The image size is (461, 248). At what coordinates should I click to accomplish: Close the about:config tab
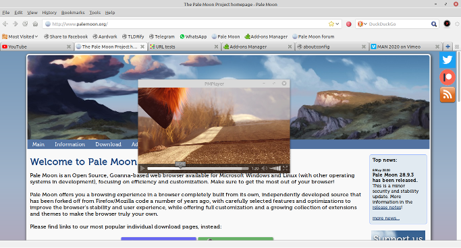[x=364, y=46]
